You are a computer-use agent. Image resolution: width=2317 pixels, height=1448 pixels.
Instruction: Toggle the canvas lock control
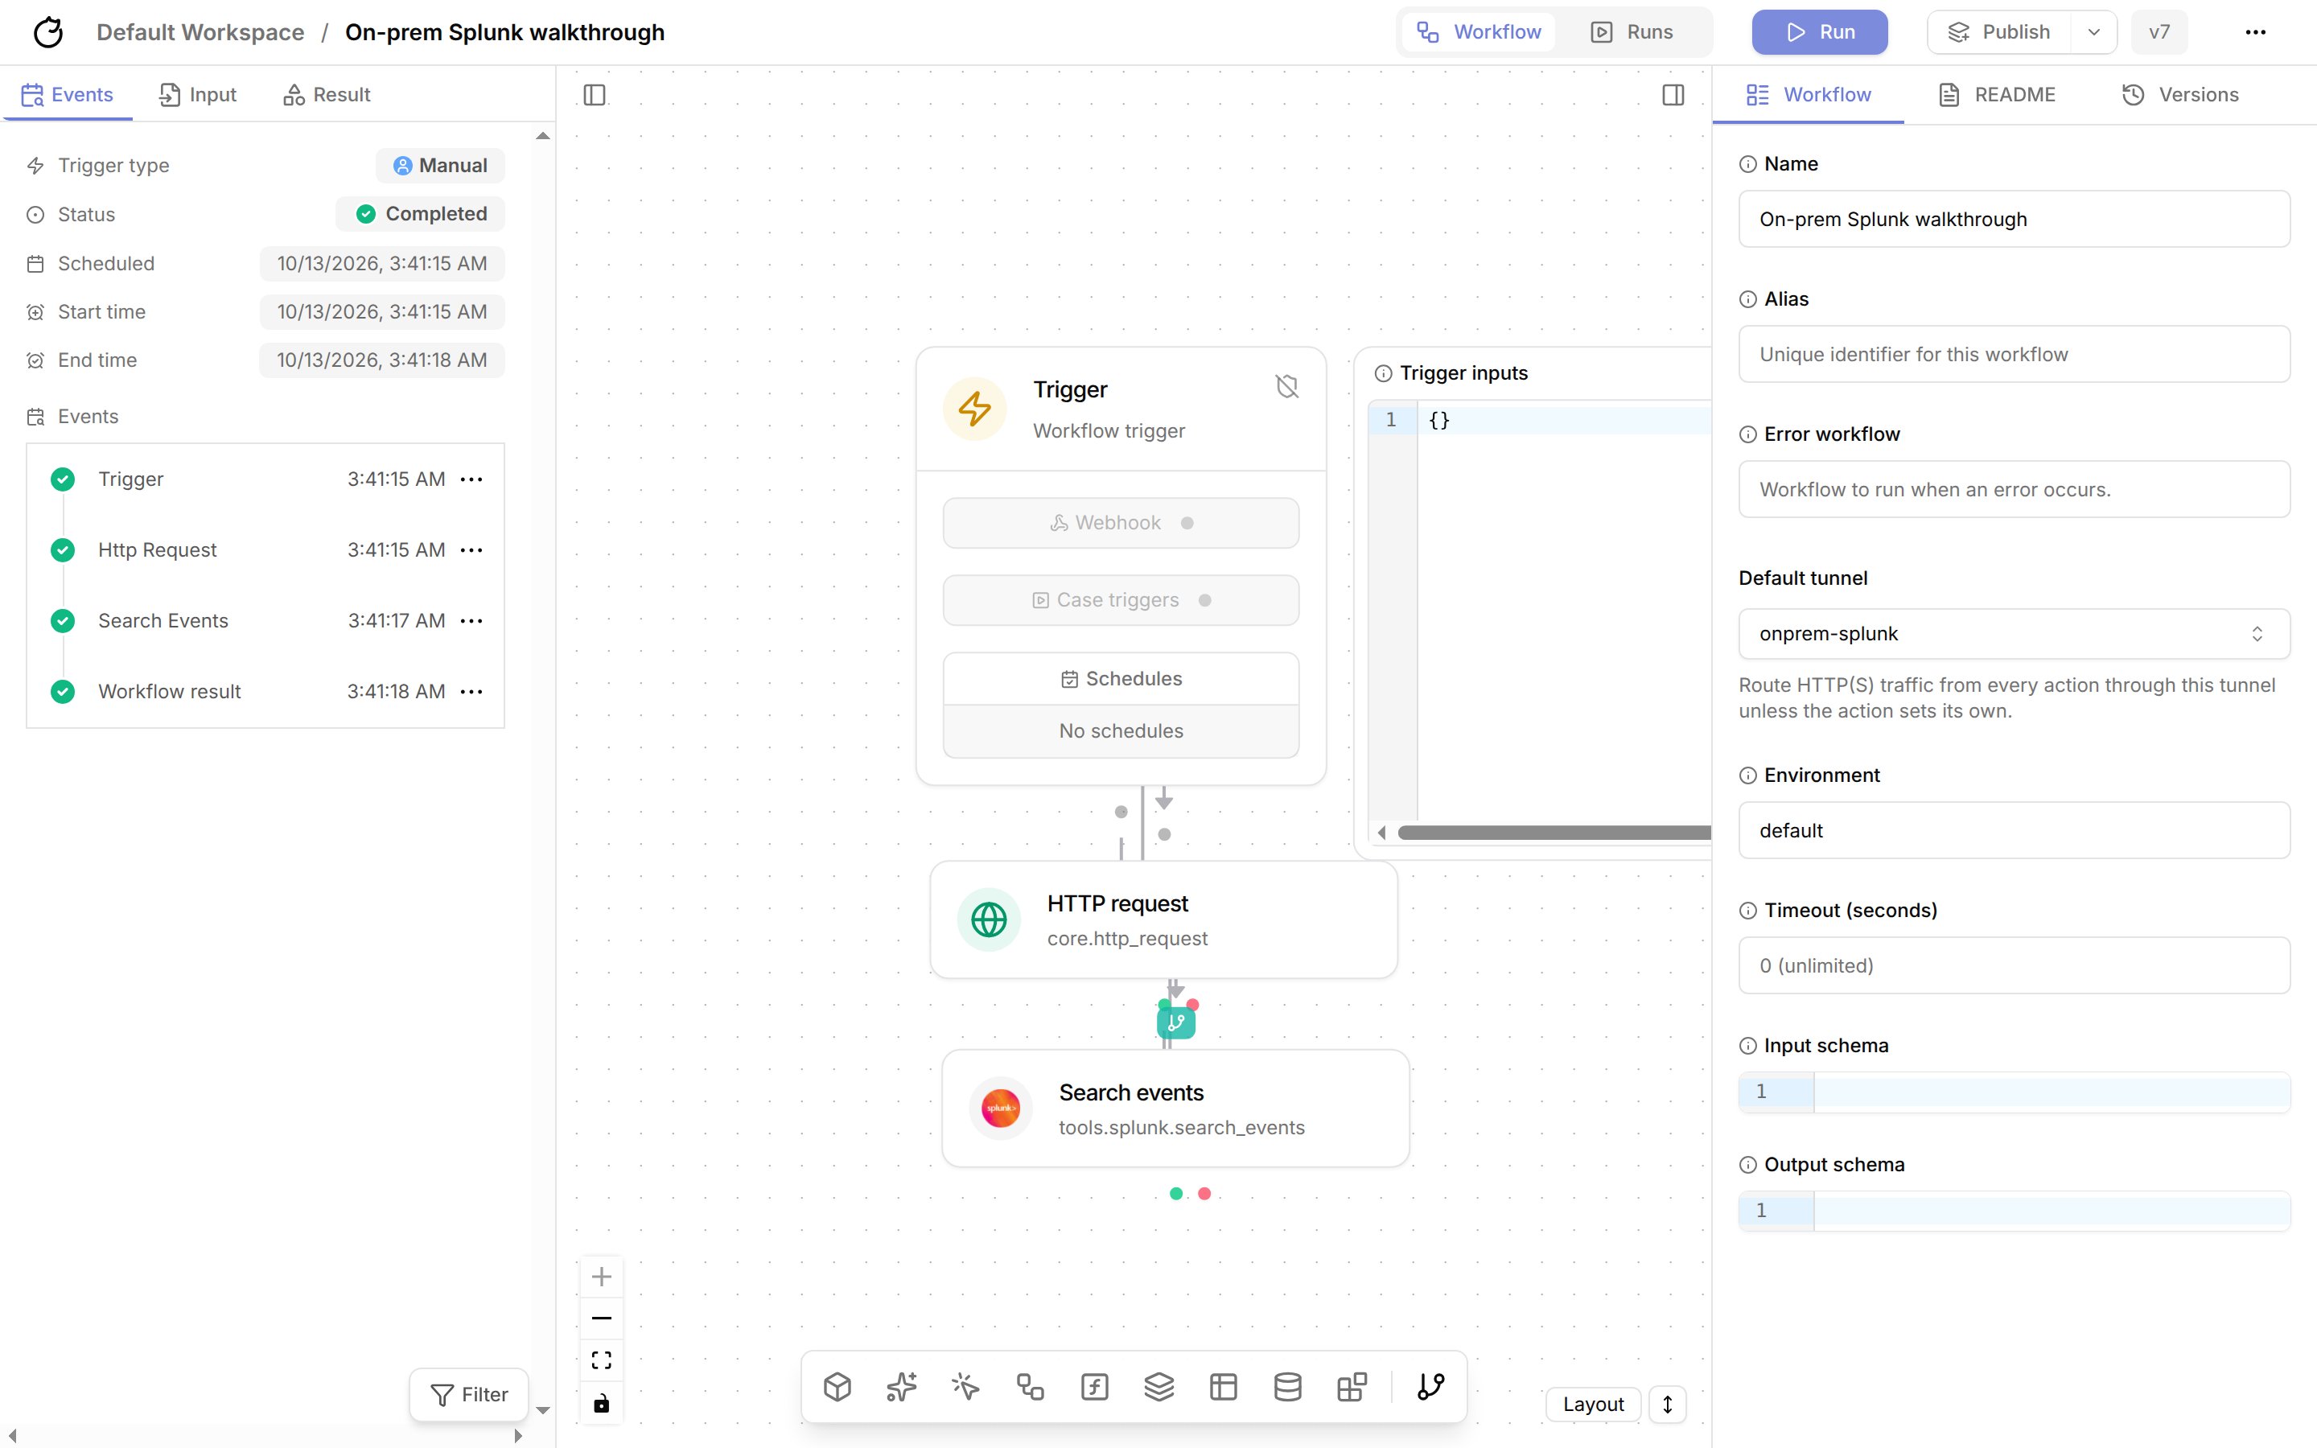pyautogui.click(x=601, y=1404)
